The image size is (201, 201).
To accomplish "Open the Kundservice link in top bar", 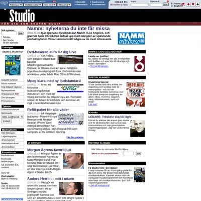I will pyautogui.click(x=98, y=2).
